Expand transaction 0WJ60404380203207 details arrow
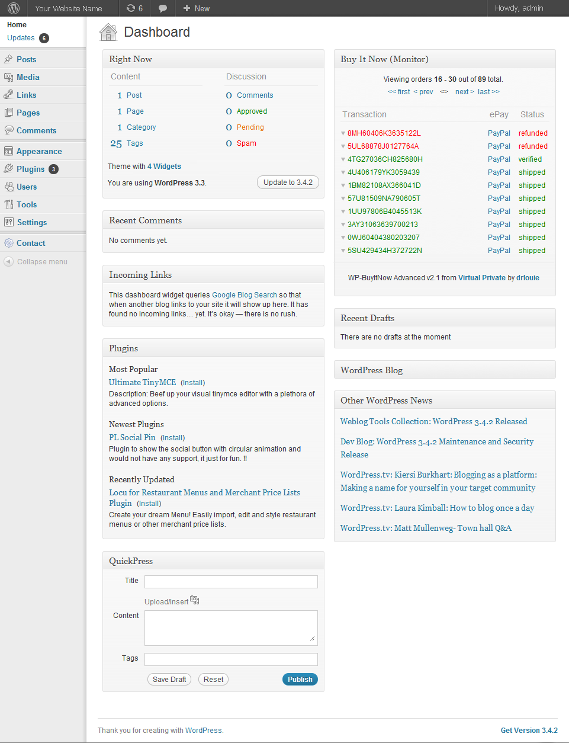This screenshot has height=743, width=569. click(x=343, y=238)
